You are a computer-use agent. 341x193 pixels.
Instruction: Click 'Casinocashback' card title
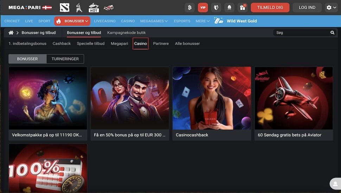192,135
